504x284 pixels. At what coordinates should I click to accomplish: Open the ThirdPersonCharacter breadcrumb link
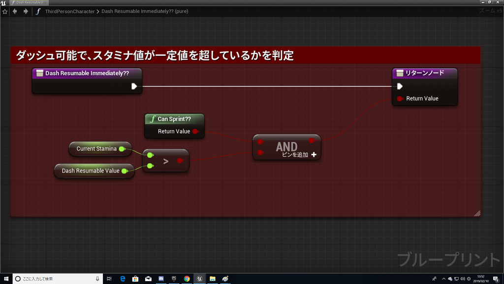[x=70, y=11]
